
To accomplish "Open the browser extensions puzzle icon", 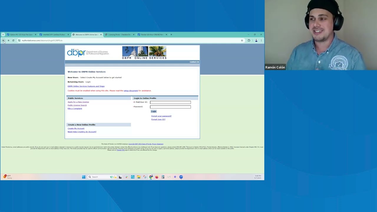I will (x=249, y=40).
